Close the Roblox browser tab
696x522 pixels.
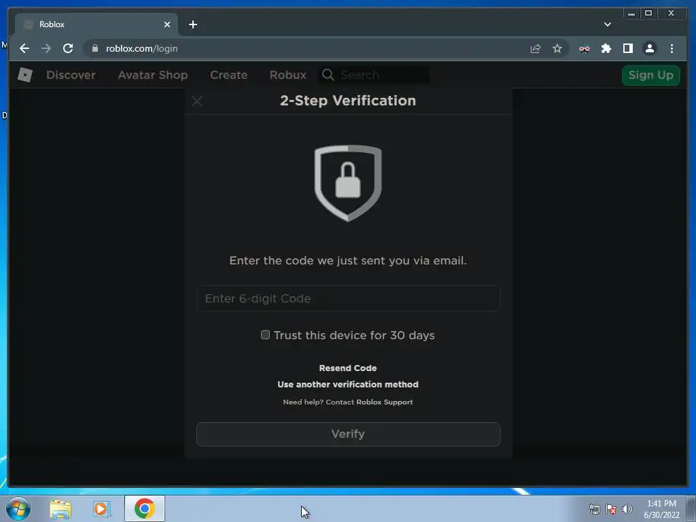167,24
